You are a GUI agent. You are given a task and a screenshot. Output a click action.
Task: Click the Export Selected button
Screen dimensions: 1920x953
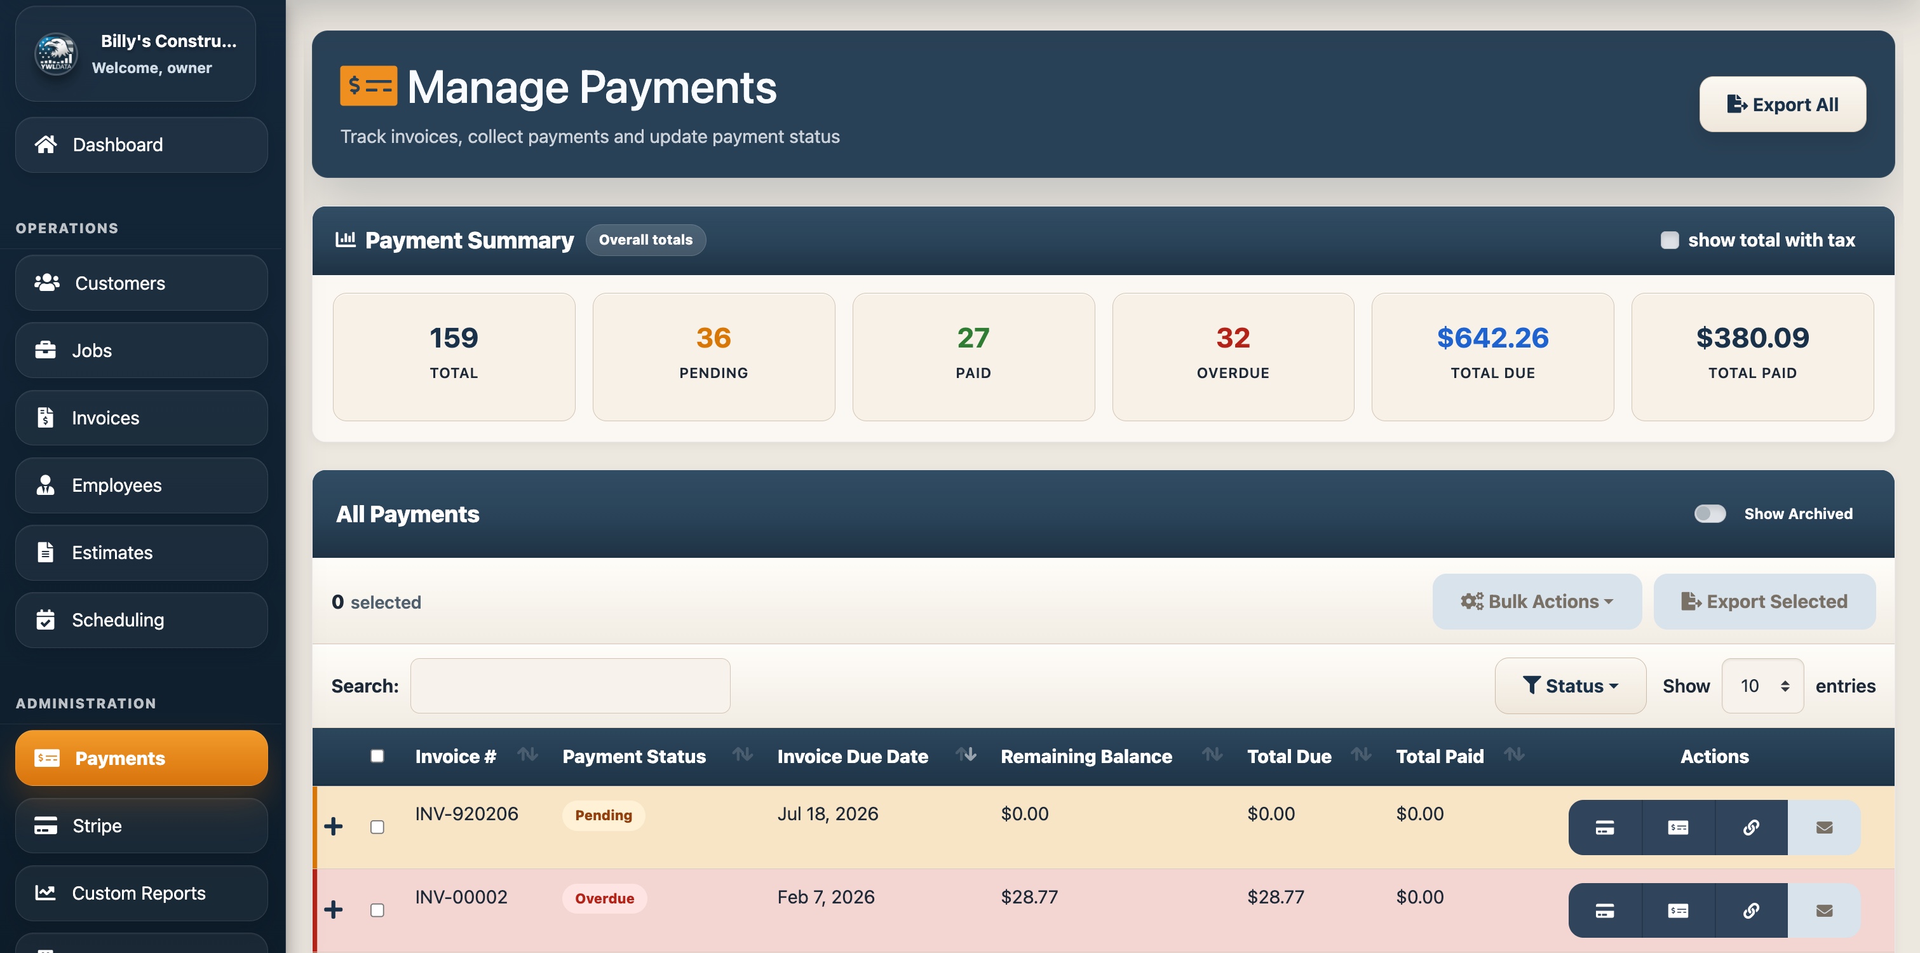(1764, 601)
